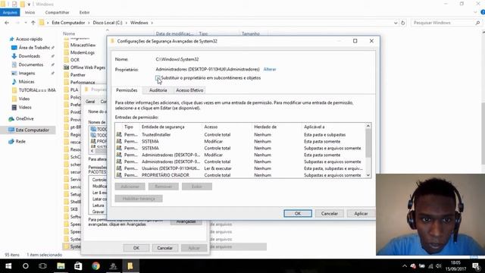
Task: Select Usuários Ler & executar permission entry
Action: click(x=241, y=168)
